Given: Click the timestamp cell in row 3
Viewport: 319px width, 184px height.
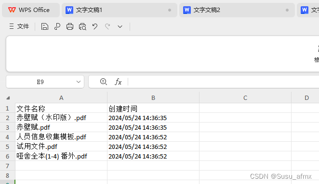Looking at the screenshot, I should [x=153, y=127].
